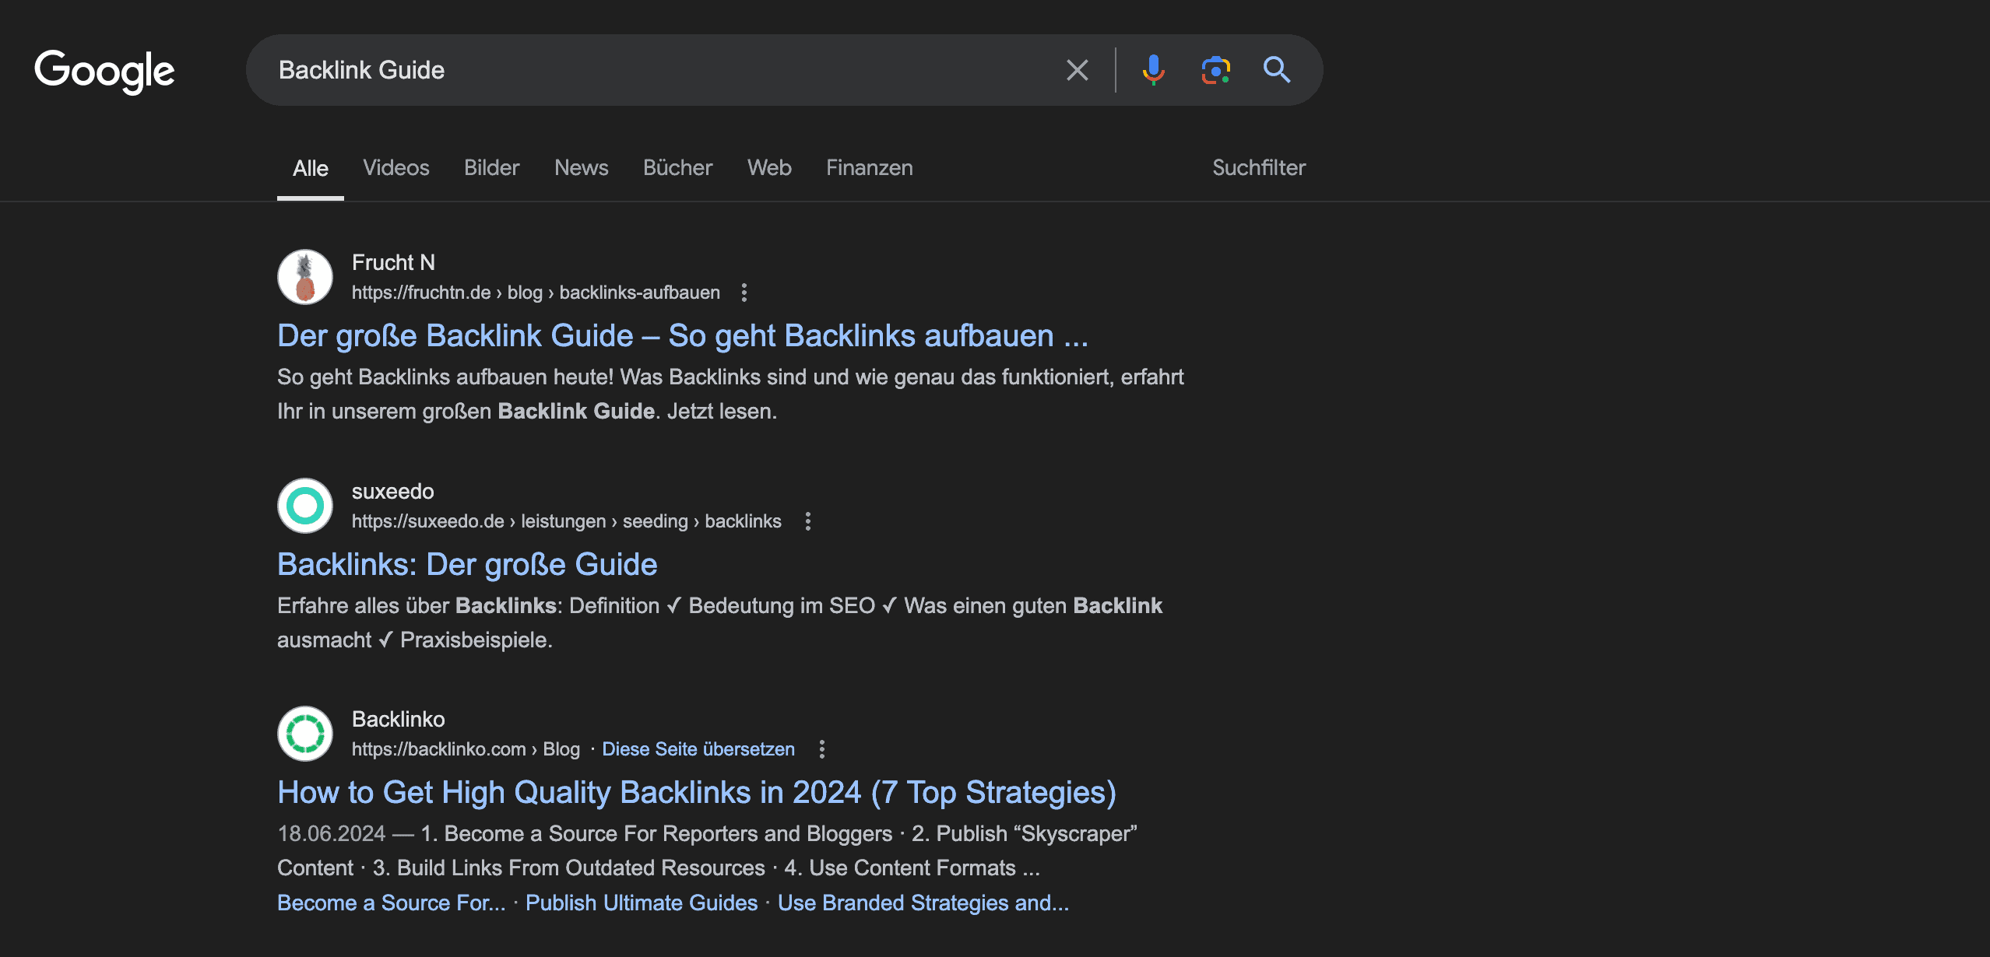Click the 'Frucht N' site name
Screen dimensions: 1990x957
pos(393,263)
